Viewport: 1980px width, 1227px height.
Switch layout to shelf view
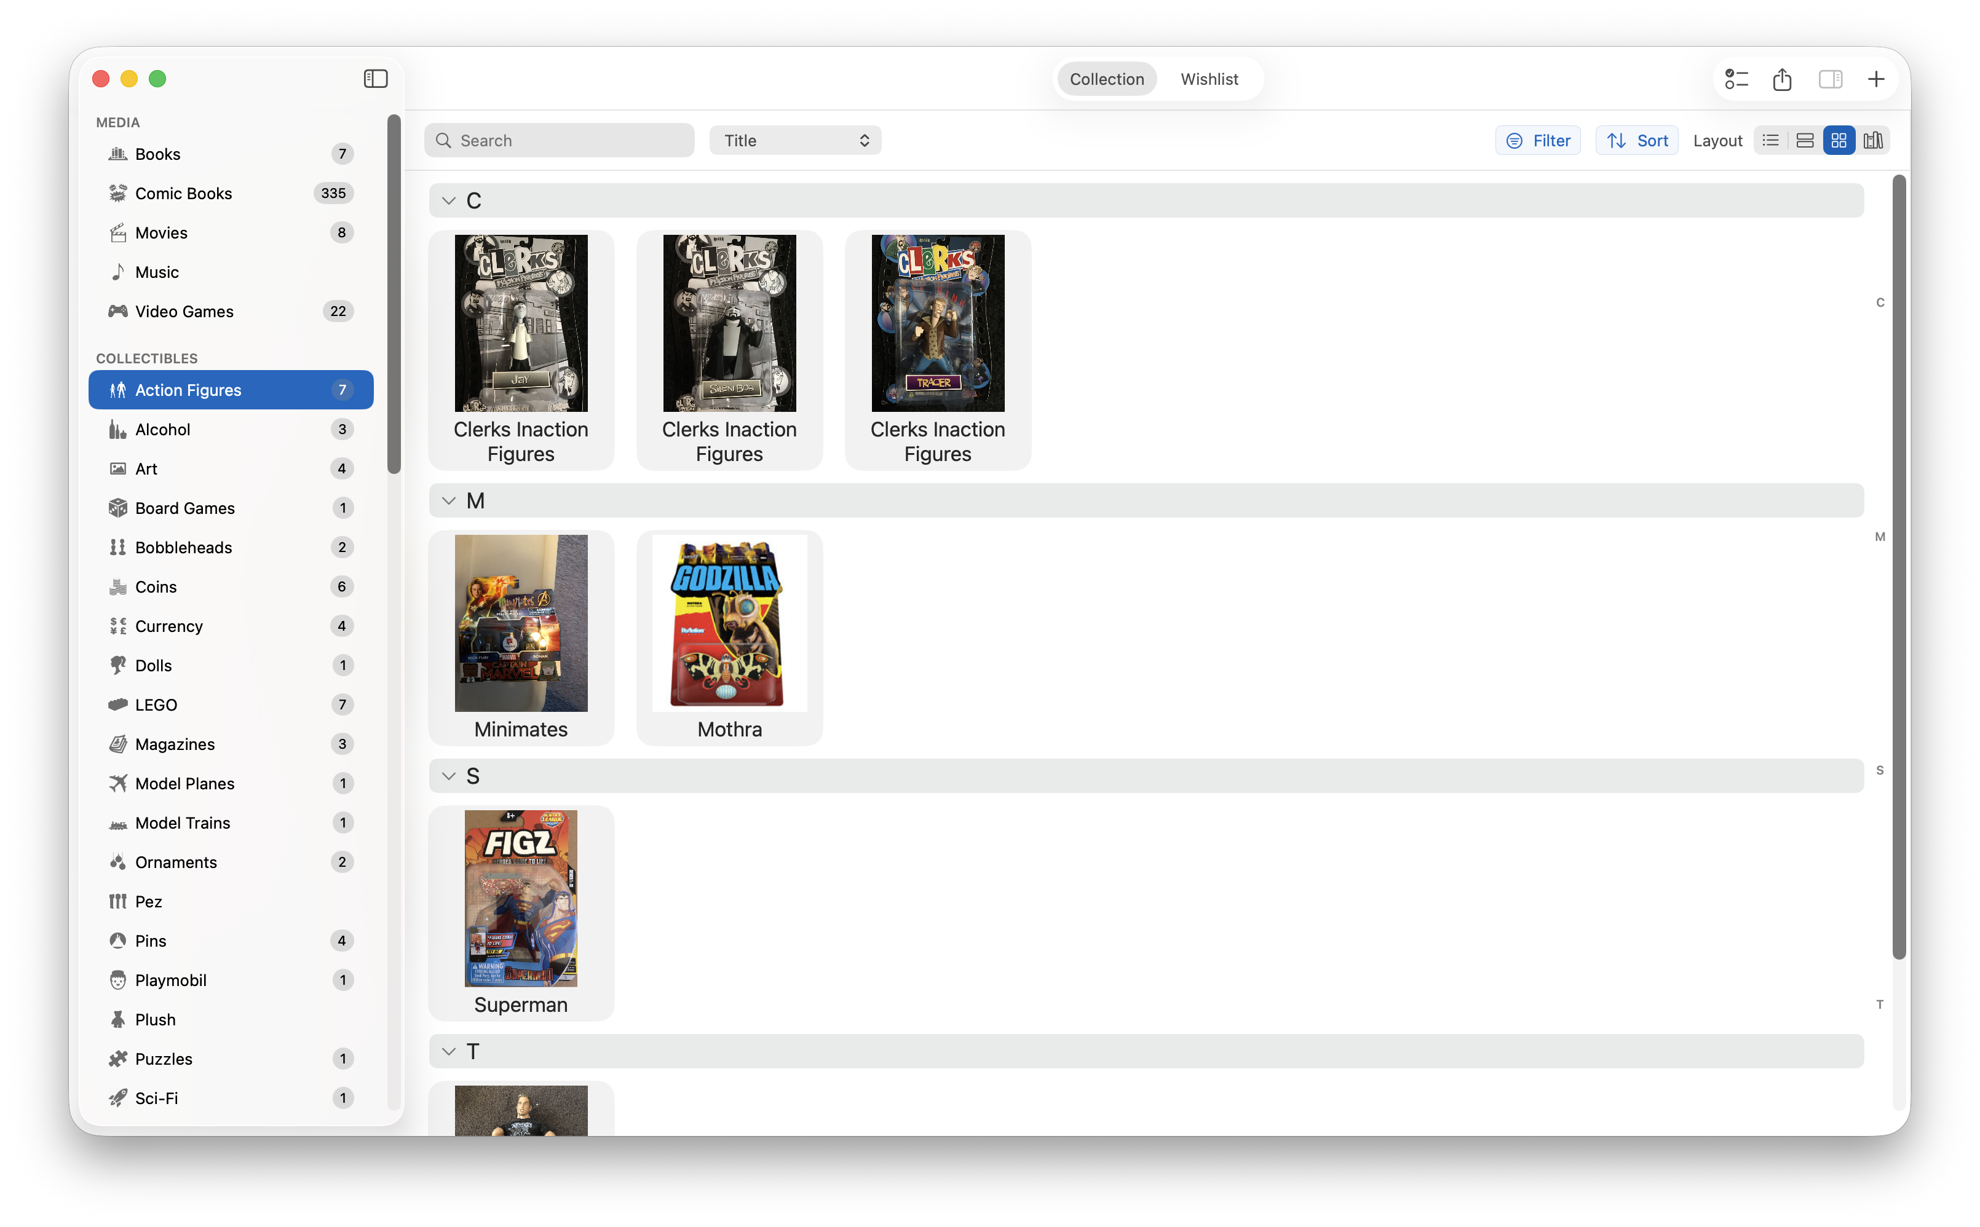pos(1873,140)
